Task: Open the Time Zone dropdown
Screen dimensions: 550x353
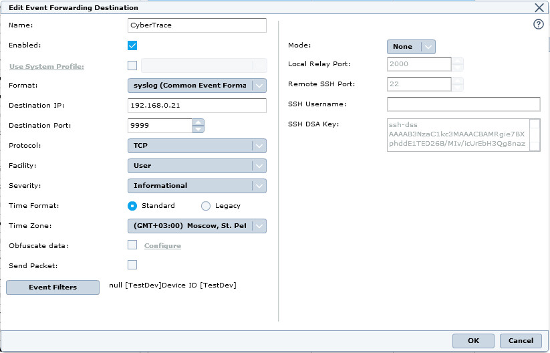Action: 196,226
